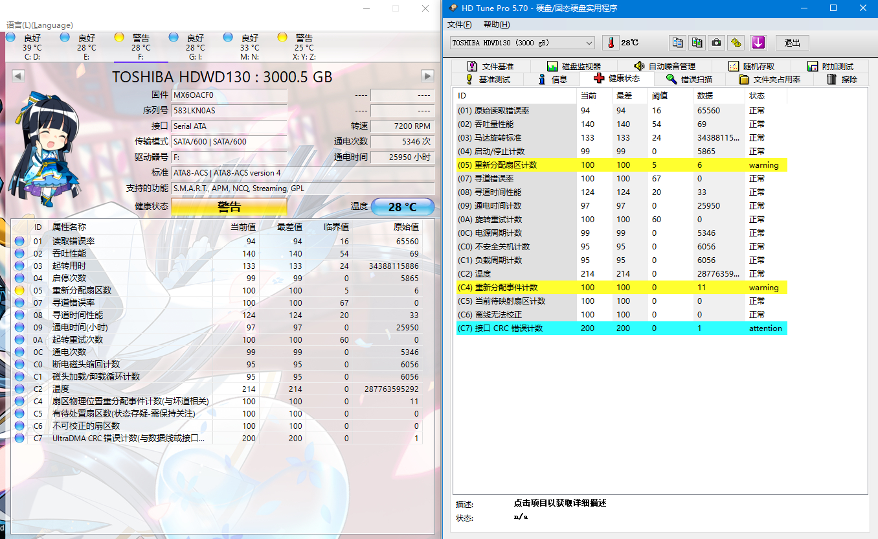The image size is (878, 539).
Task: Click the blue status circle for 读取错误率 row
Action: (19, 241)
